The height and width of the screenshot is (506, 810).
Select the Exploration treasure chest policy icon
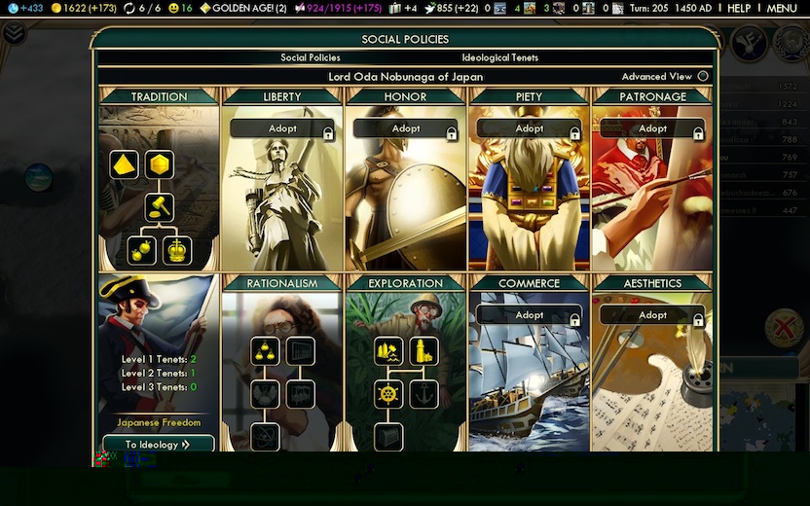388,437
